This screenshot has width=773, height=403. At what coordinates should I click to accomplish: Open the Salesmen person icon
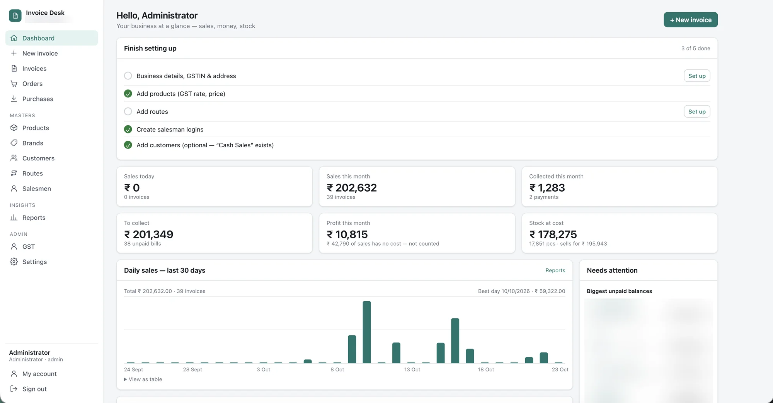click(x=14, y=189)
